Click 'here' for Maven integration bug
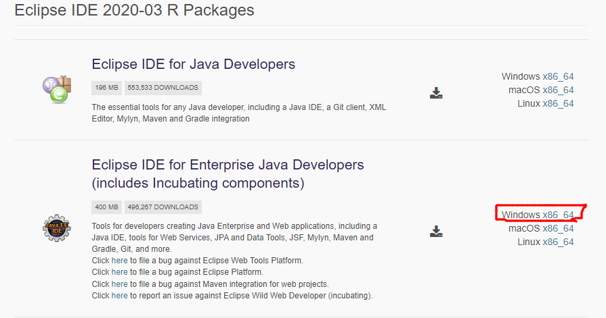606x318 pixels. click(119, 284)
